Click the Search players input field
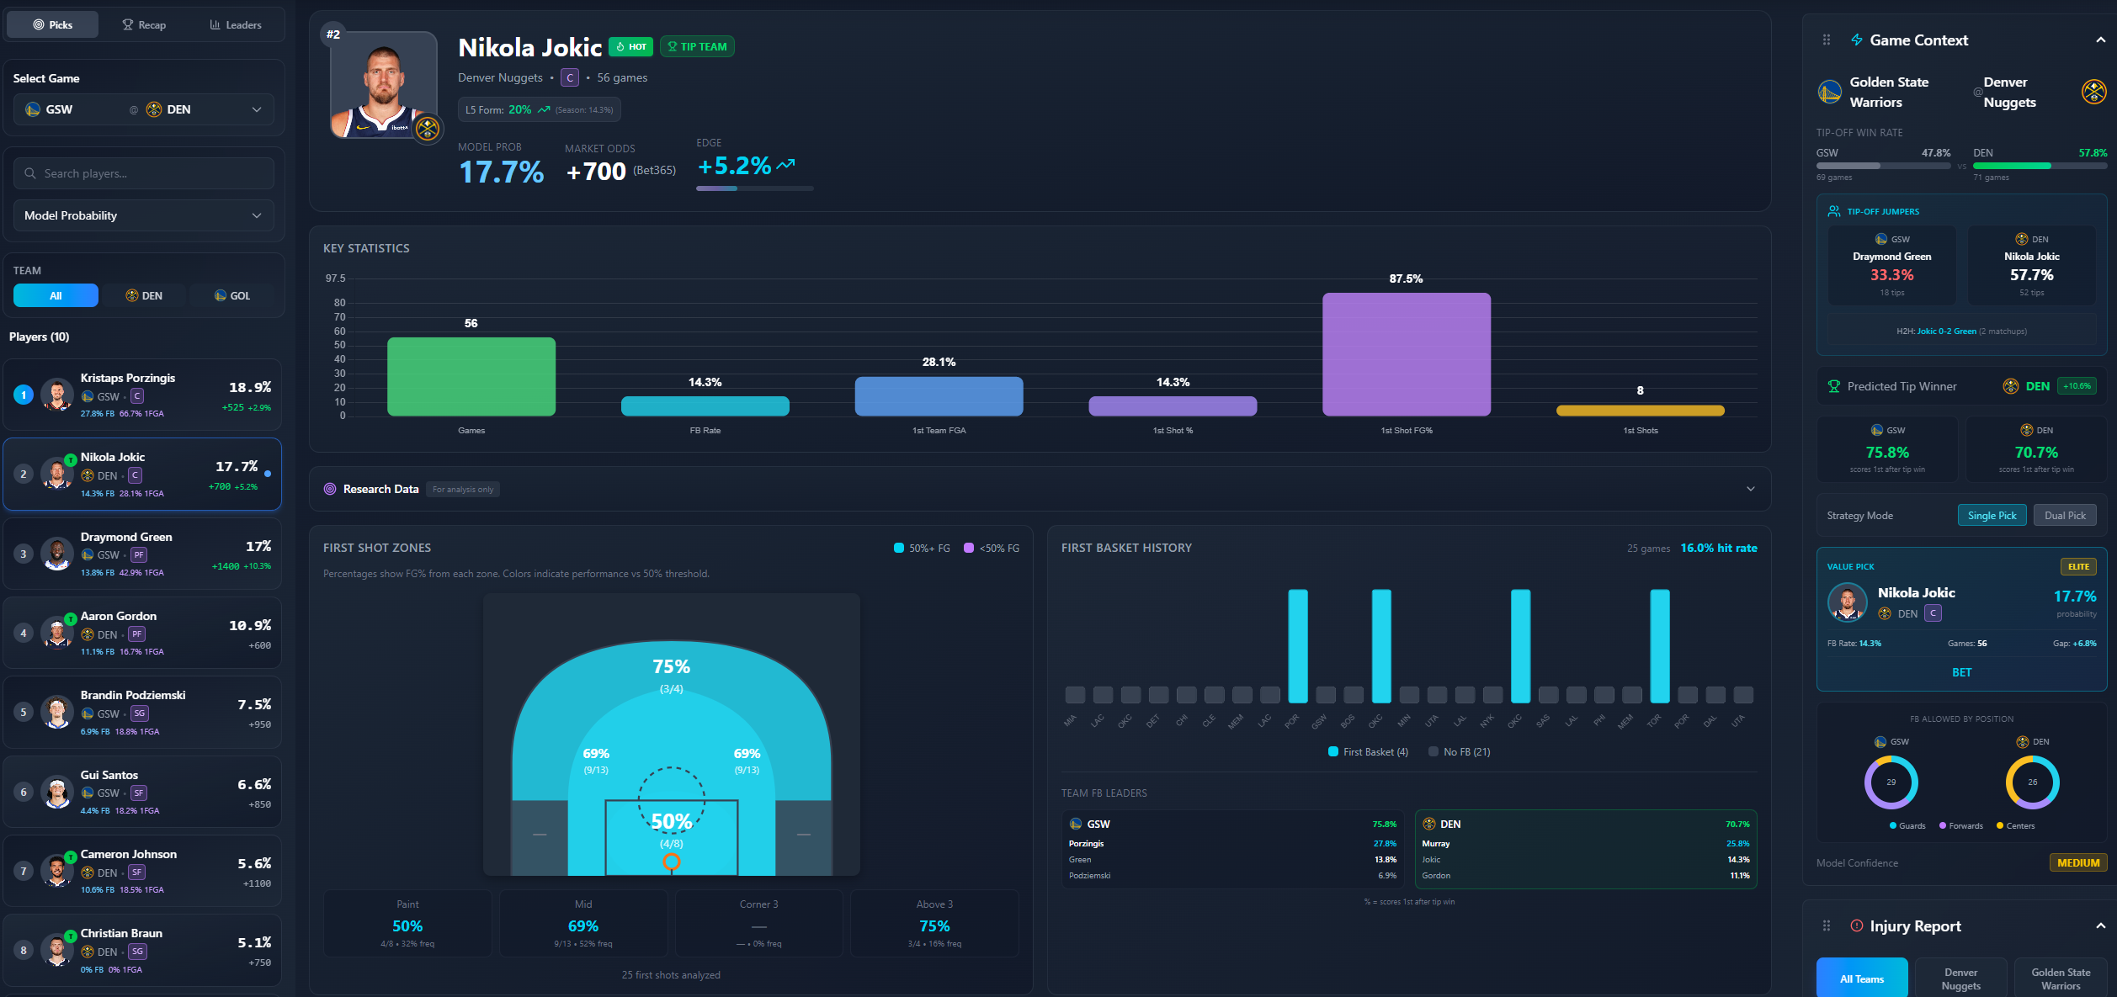Viewport: 2117px width, 997px height. pos(144,172)
